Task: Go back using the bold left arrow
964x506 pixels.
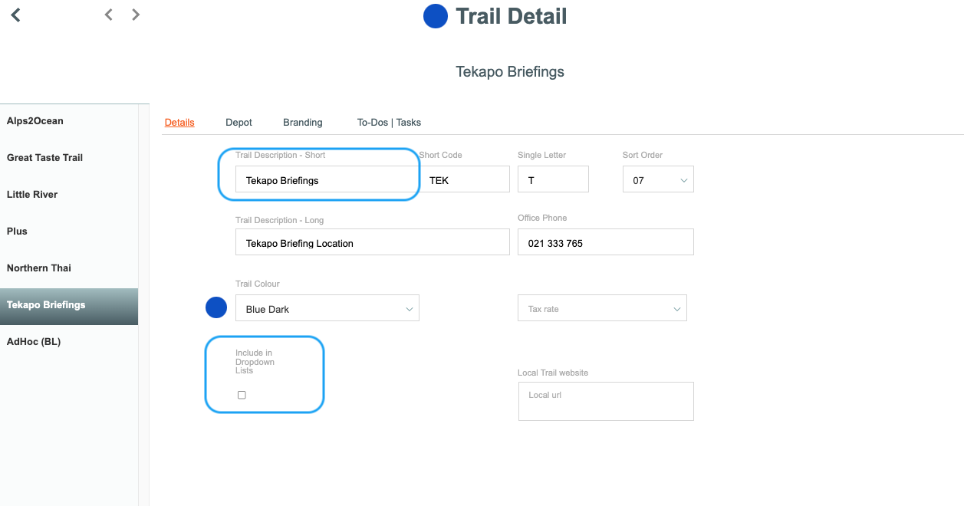Action: point(15,15)
